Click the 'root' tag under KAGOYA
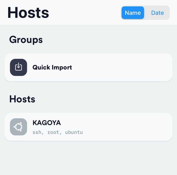 coord(53,133)
